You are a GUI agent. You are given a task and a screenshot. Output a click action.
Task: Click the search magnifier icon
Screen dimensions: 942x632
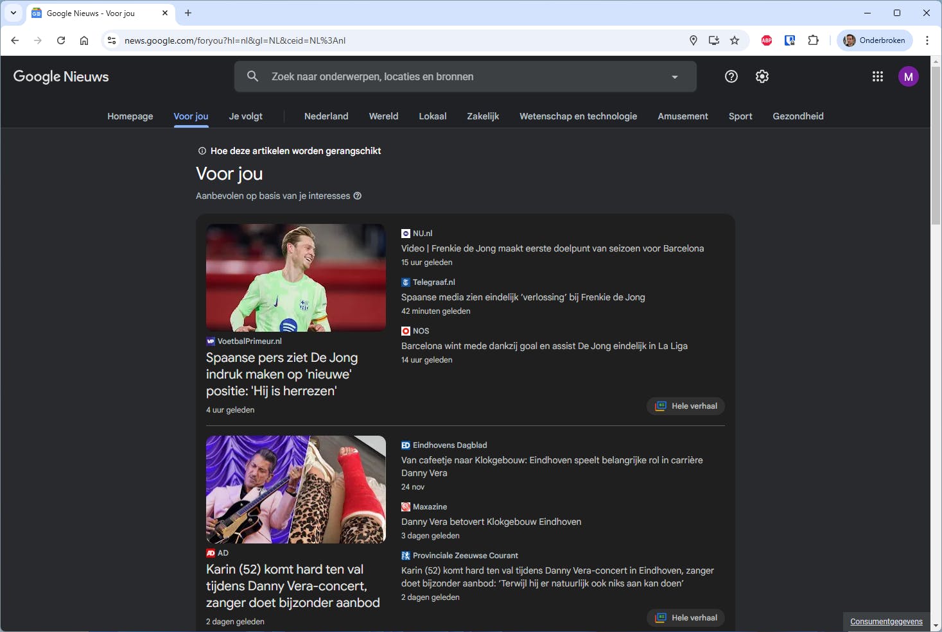(252, 76)
